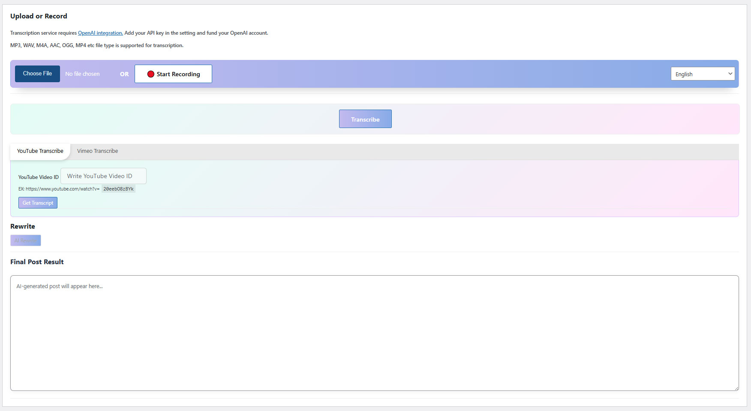Click the AI Rewrite button
This screenshot has height=411, width=751.
(26, 241)
